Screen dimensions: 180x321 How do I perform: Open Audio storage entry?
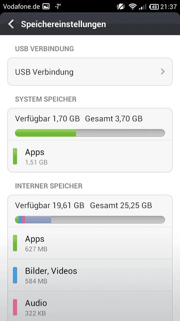[x=90, y=306]
